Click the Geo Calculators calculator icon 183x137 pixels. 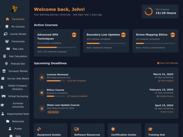point(4,56)
